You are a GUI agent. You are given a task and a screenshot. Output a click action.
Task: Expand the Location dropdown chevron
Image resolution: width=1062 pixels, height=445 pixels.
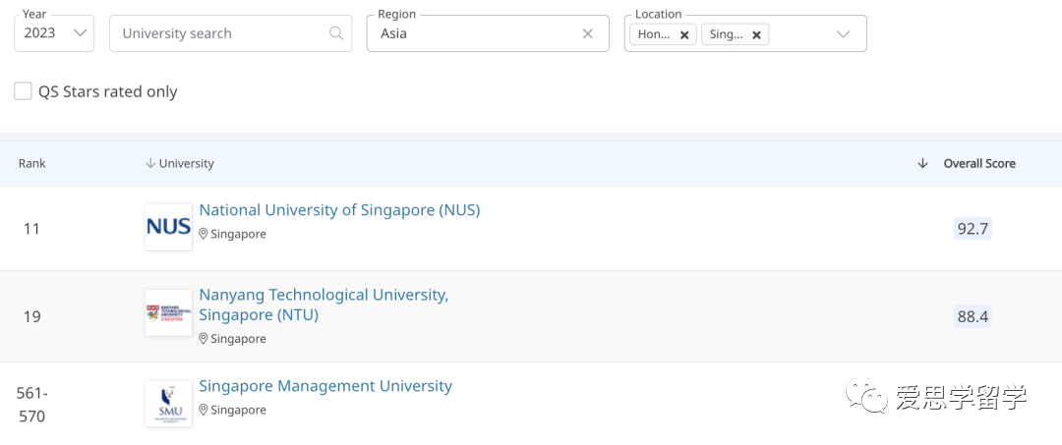click(x=844, y=33)
